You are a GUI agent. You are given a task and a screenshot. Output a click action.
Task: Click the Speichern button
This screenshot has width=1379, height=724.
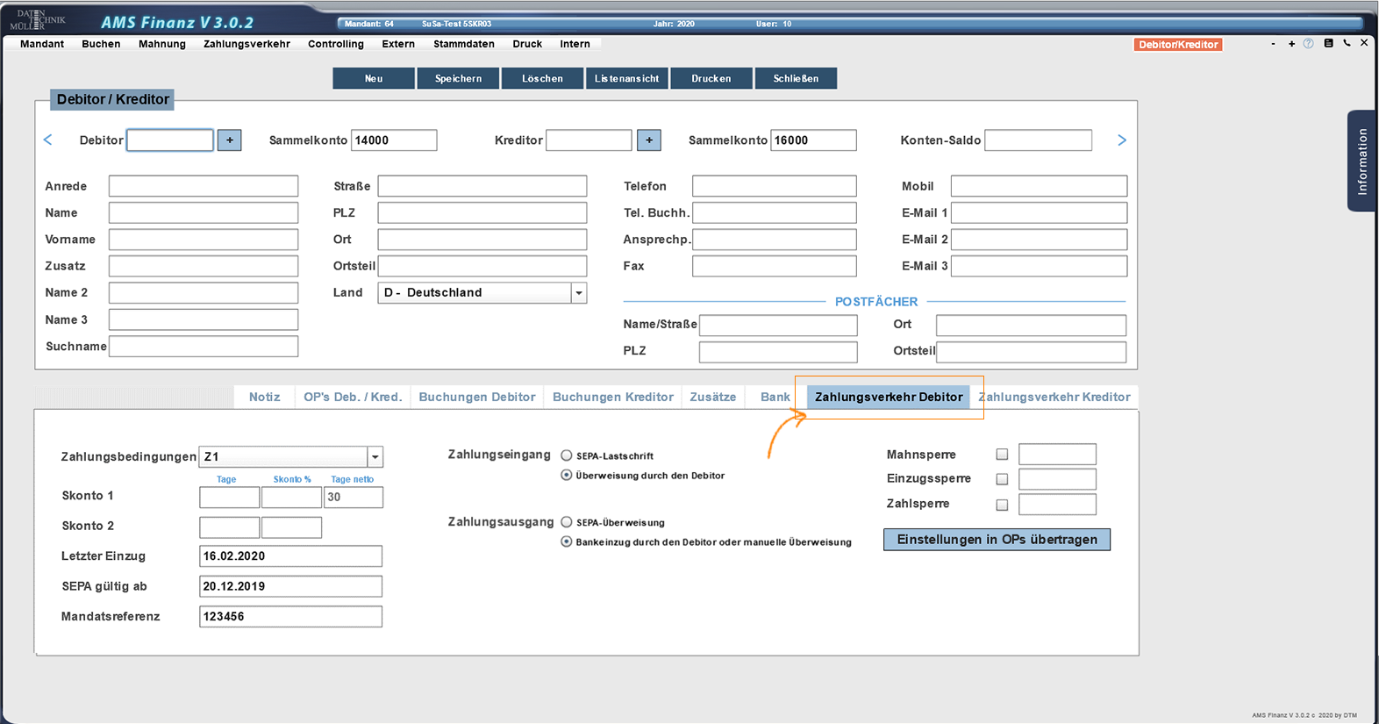(x=458, y=79)
